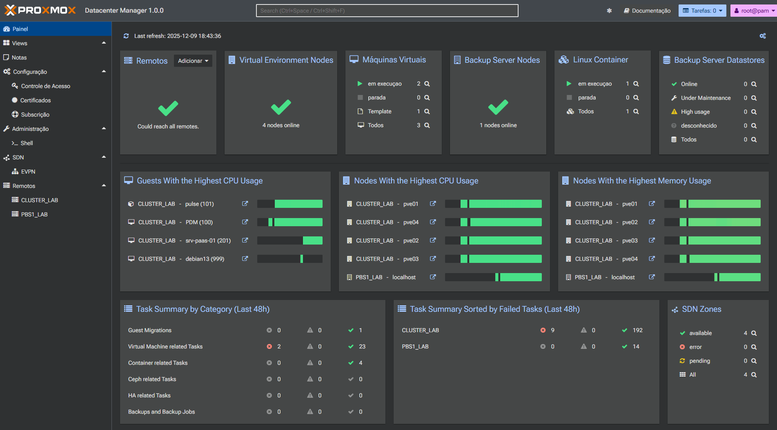Search running virtual machines magnifier icon
This screenshot has width=777, height=430.
(427, 84)
